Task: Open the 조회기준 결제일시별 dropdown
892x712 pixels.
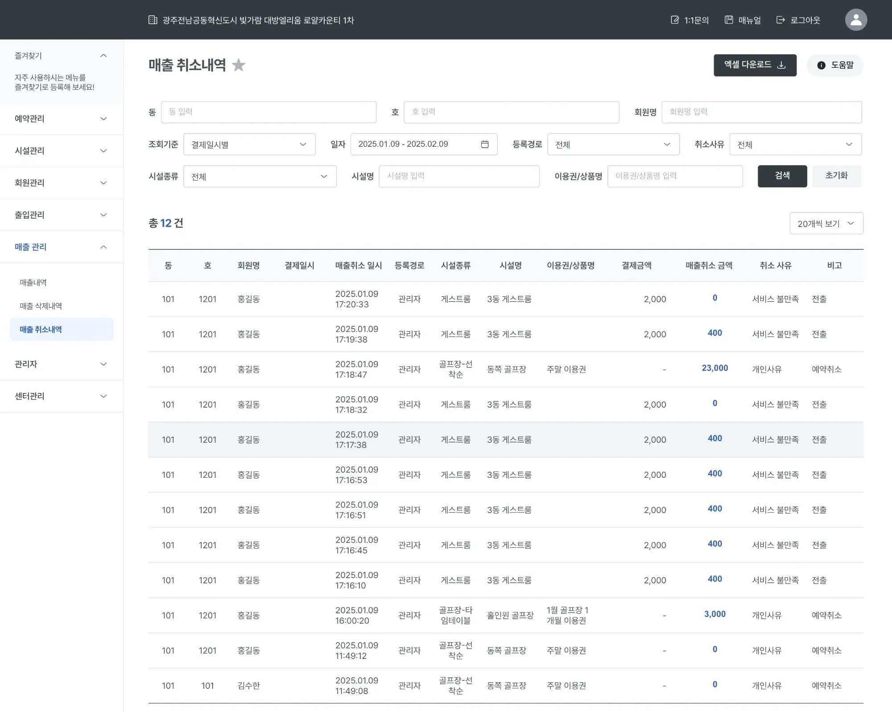Action: tap(249, 145)
